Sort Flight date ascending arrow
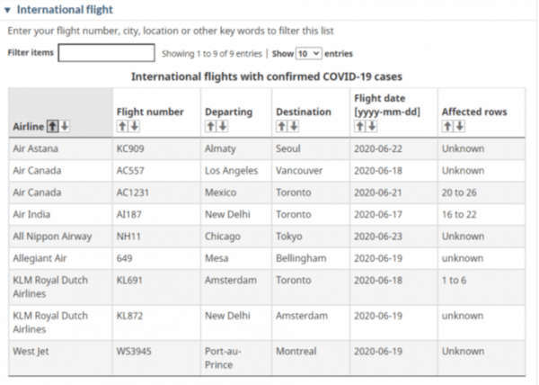 point(360,126)
